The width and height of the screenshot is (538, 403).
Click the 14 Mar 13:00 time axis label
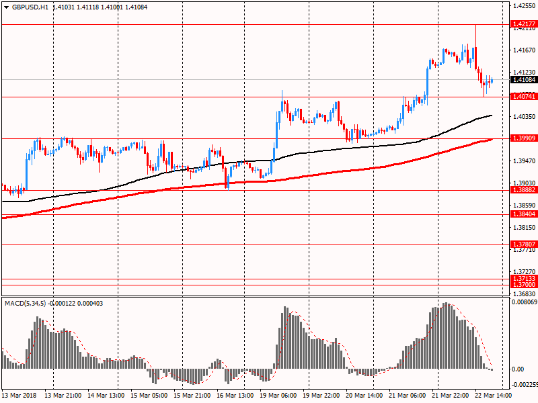click(106, 396)
